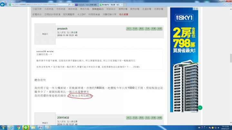Open 料理與食譜 forum section
This screenshot has width=232, height=130.
(x=94, y=14)
